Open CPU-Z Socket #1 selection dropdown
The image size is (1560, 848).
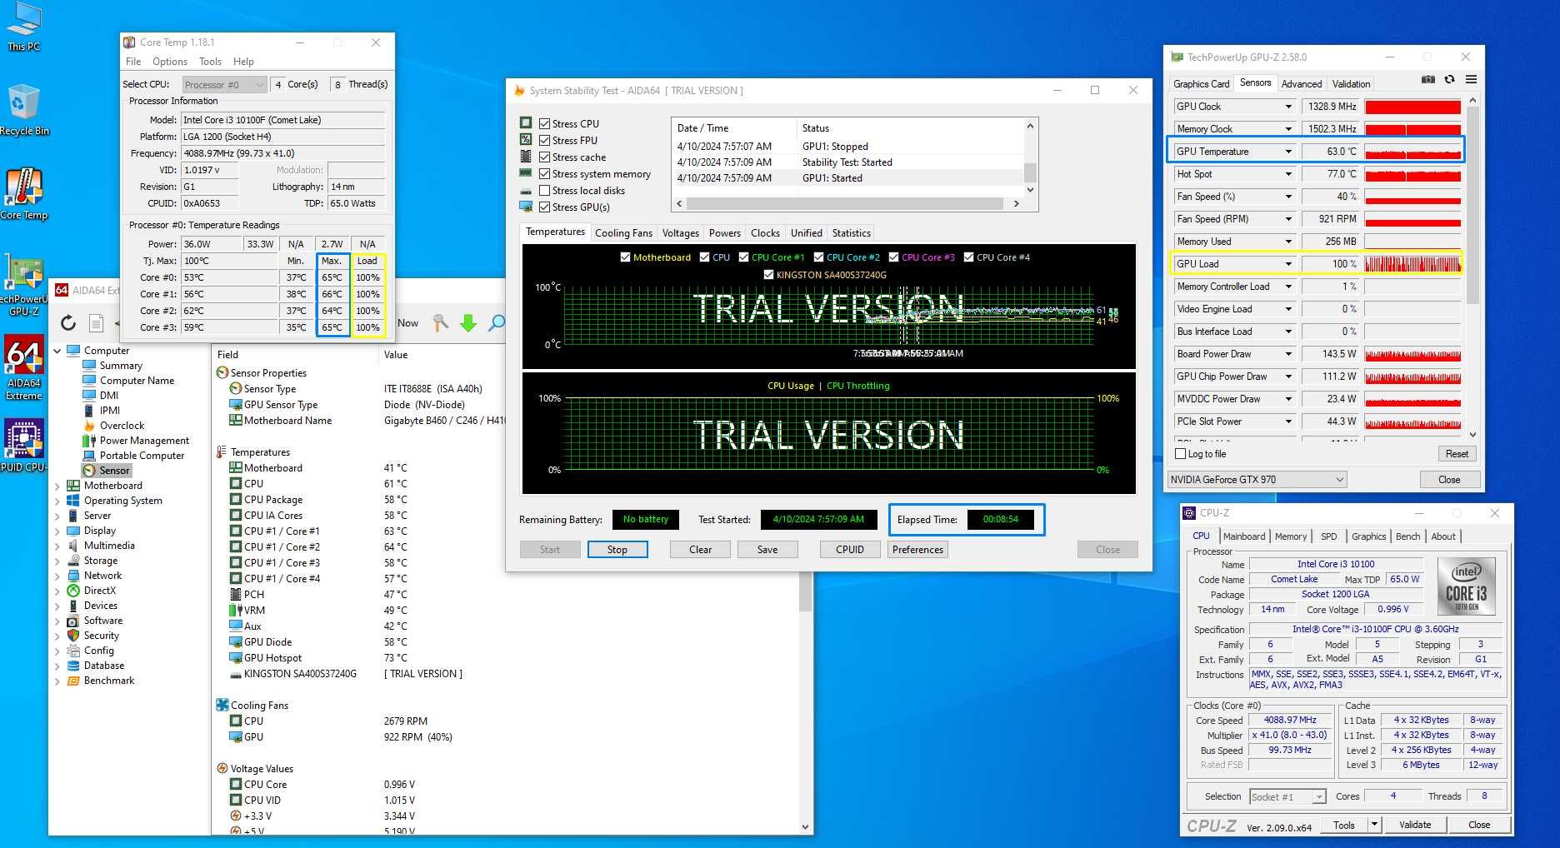click(x=1287, y=797)
